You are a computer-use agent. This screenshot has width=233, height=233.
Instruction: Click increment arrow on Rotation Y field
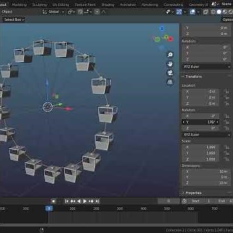click(x=217, y=122)
